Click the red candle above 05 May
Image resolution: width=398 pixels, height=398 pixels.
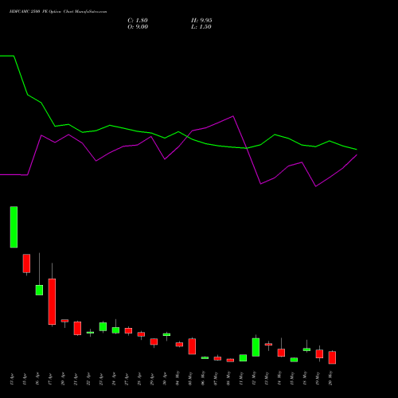click(x=192, y=346)
